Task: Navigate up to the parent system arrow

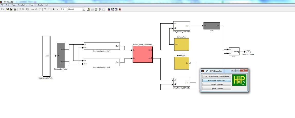Action: 40,9
